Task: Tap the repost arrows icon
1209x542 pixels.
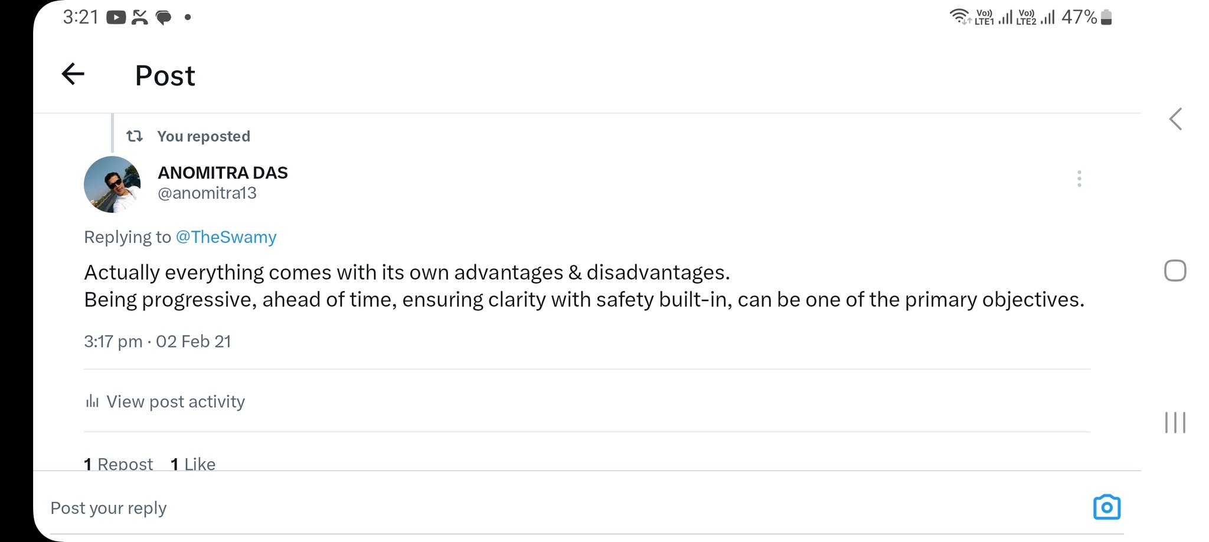Action: tap(135, 136)
